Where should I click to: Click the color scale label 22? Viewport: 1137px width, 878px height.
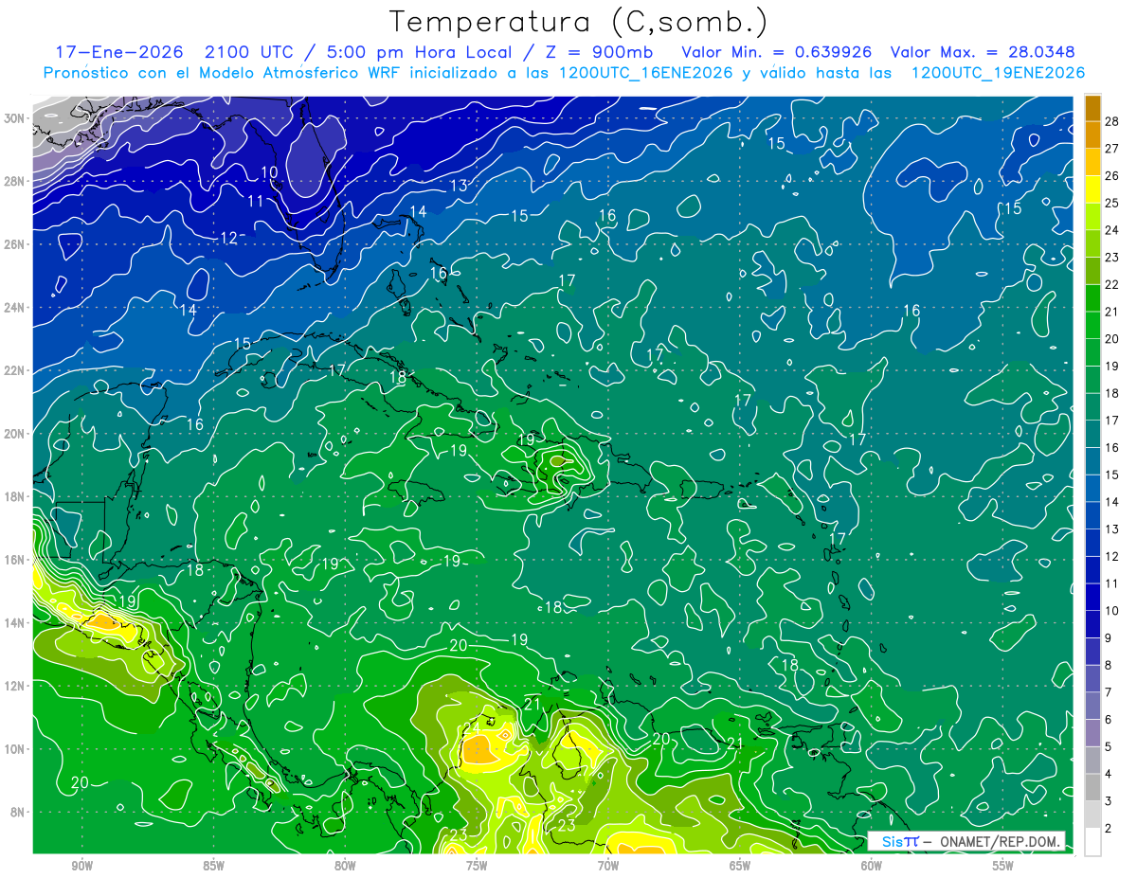1111,284
